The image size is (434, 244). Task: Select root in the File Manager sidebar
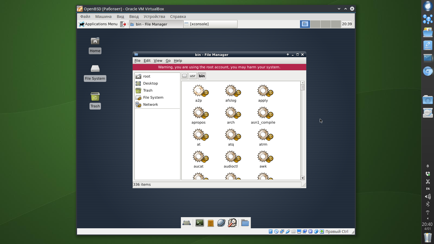[x=157, y=76]
